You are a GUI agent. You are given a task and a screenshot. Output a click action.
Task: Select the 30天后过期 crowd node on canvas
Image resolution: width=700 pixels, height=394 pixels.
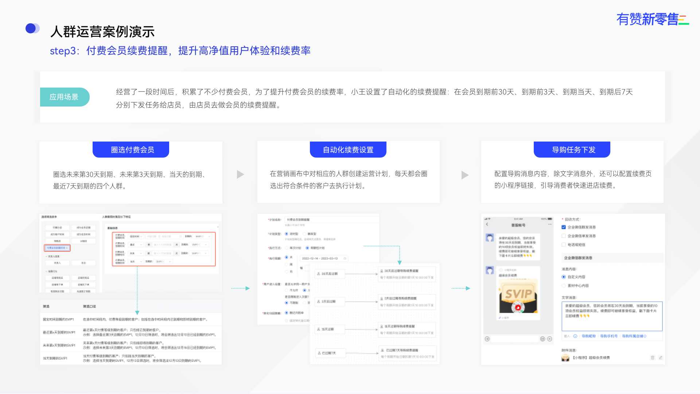click(330, 274)
